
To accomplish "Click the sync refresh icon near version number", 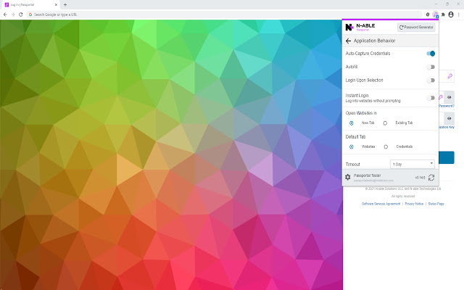I will (431, 177).
